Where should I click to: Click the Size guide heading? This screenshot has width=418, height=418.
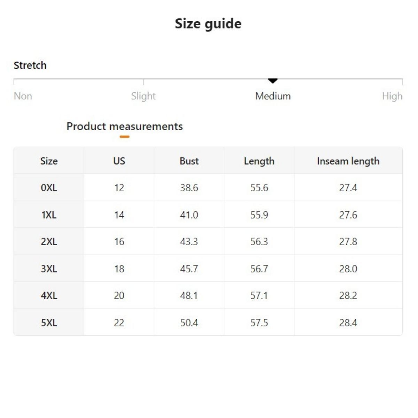208,24
